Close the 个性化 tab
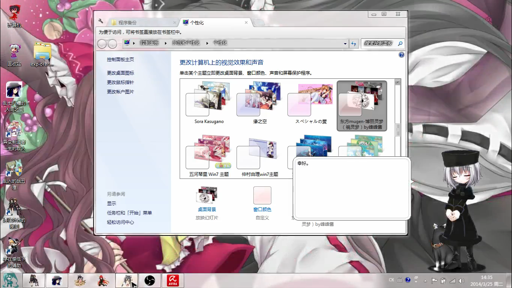 (x=246, y=22)
